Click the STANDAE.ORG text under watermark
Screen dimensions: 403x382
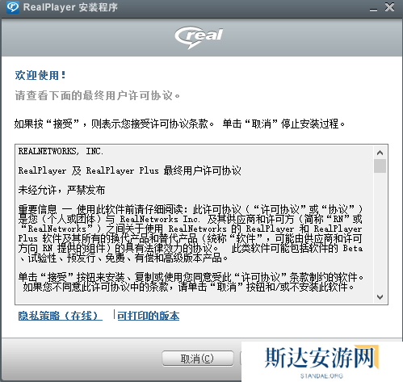click(321, 376)
